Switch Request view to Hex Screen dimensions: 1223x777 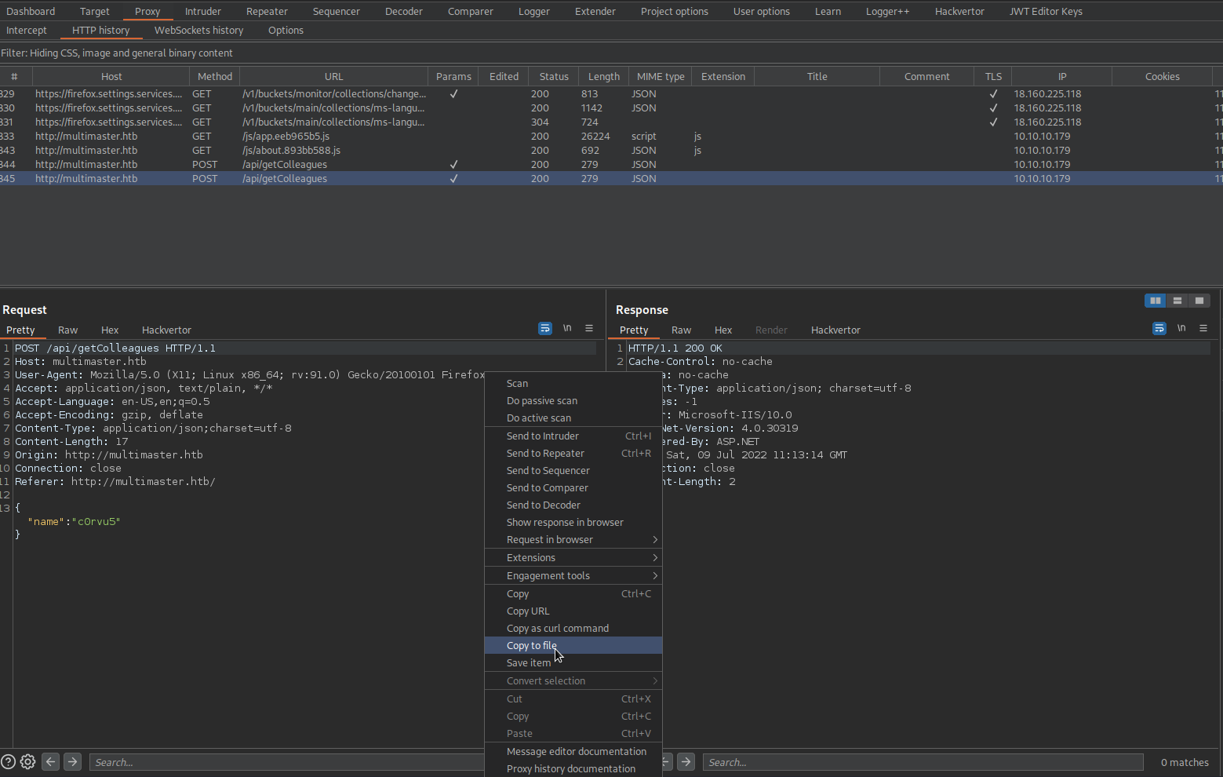coord(110,330)
